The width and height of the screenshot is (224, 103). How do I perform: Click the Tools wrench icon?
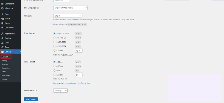2,47
